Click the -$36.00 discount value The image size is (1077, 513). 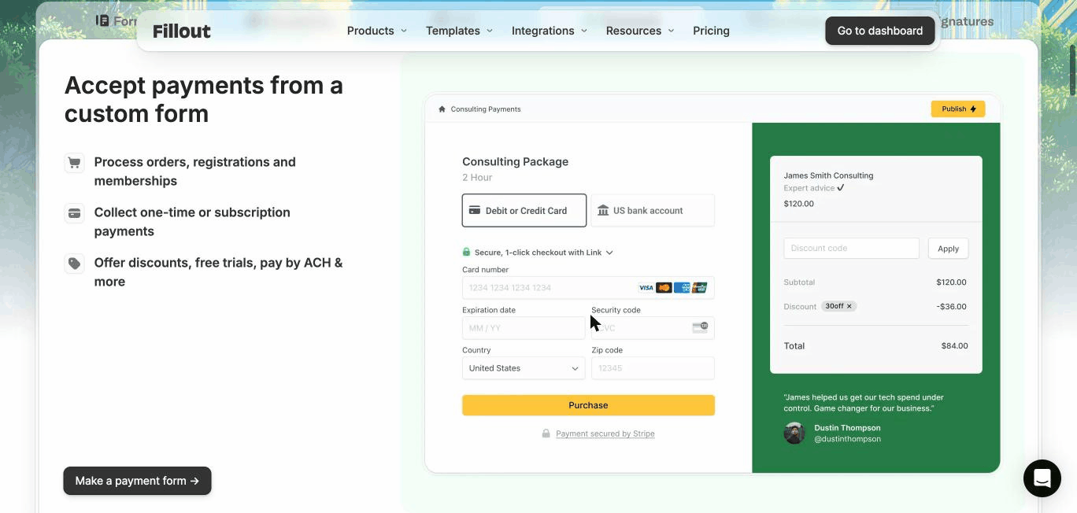[952, 306]
